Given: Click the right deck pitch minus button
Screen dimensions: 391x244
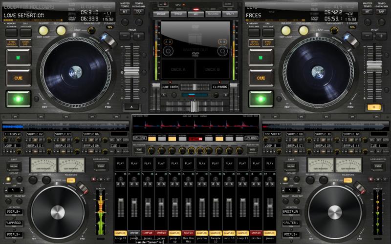Looking at the screenshot, I should tap(368, 36).
